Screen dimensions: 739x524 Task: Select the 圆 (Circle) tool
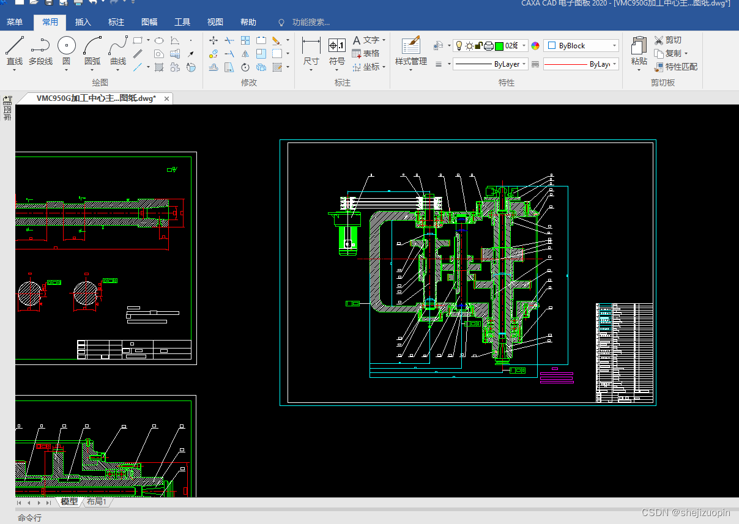click(x=66, y=51)
